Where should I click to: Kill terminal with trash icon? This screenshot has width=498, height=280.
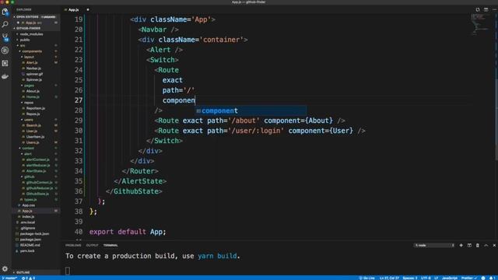(478, 246)
